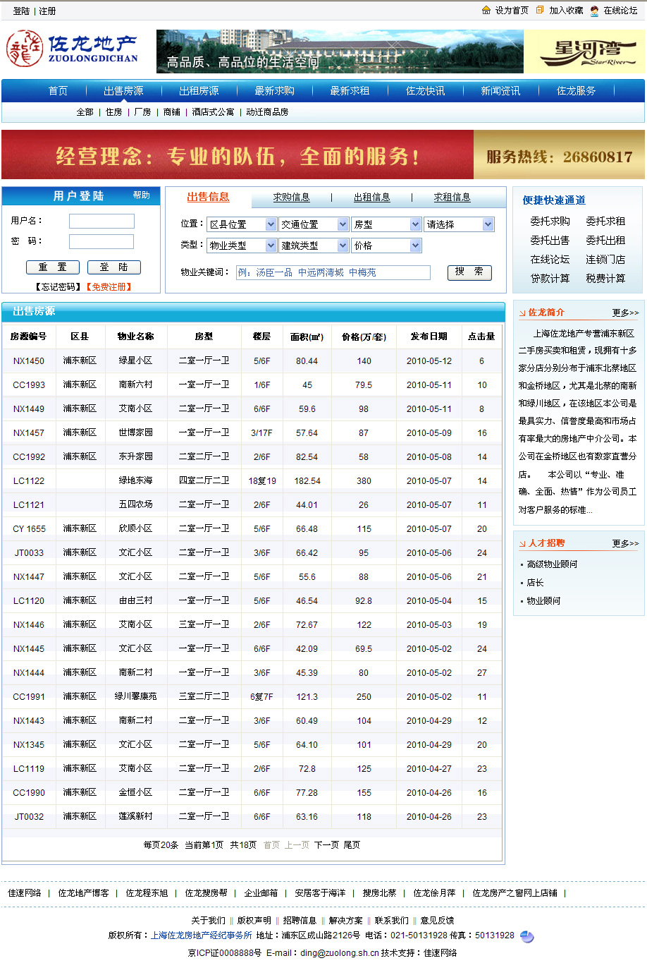
Task: Go to 下一页 in pagination
Action: click(326, 844)
